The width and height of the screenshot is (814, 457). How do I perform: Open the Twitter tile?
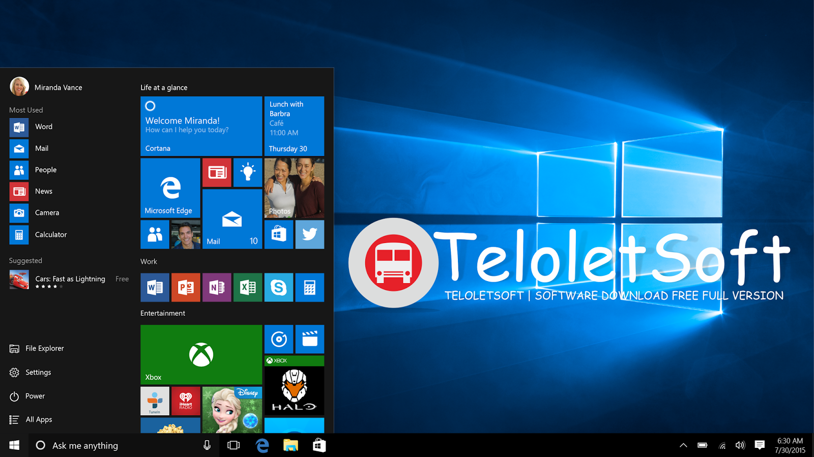(x=310, y=234)
